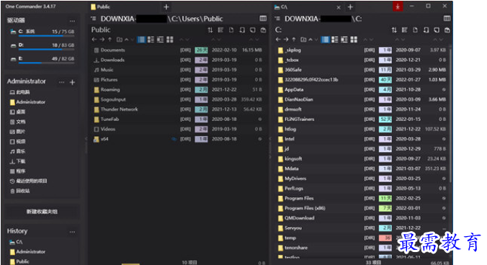Go forward in the C: pane
The width and height of the screenshot is (487, 265).
pyautogui.click(x=286, y=40)
